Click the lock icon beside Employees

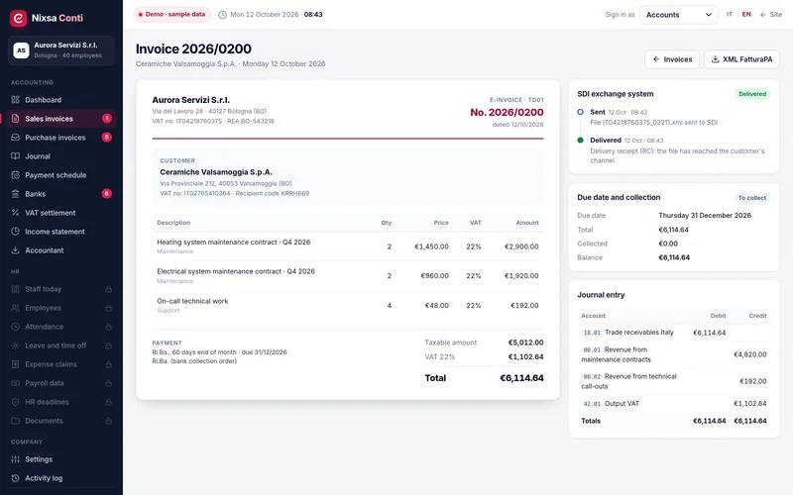click(x=108, y=308)
